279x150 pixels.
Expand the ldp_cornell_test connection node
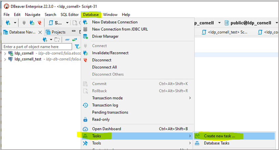tap(5, 59)
